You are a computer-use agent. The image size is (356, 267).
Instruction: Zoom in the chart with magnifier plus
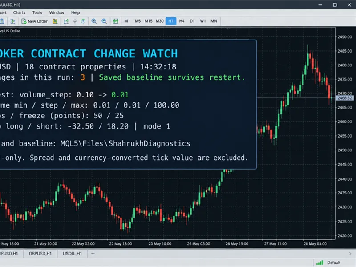point(94,21)
